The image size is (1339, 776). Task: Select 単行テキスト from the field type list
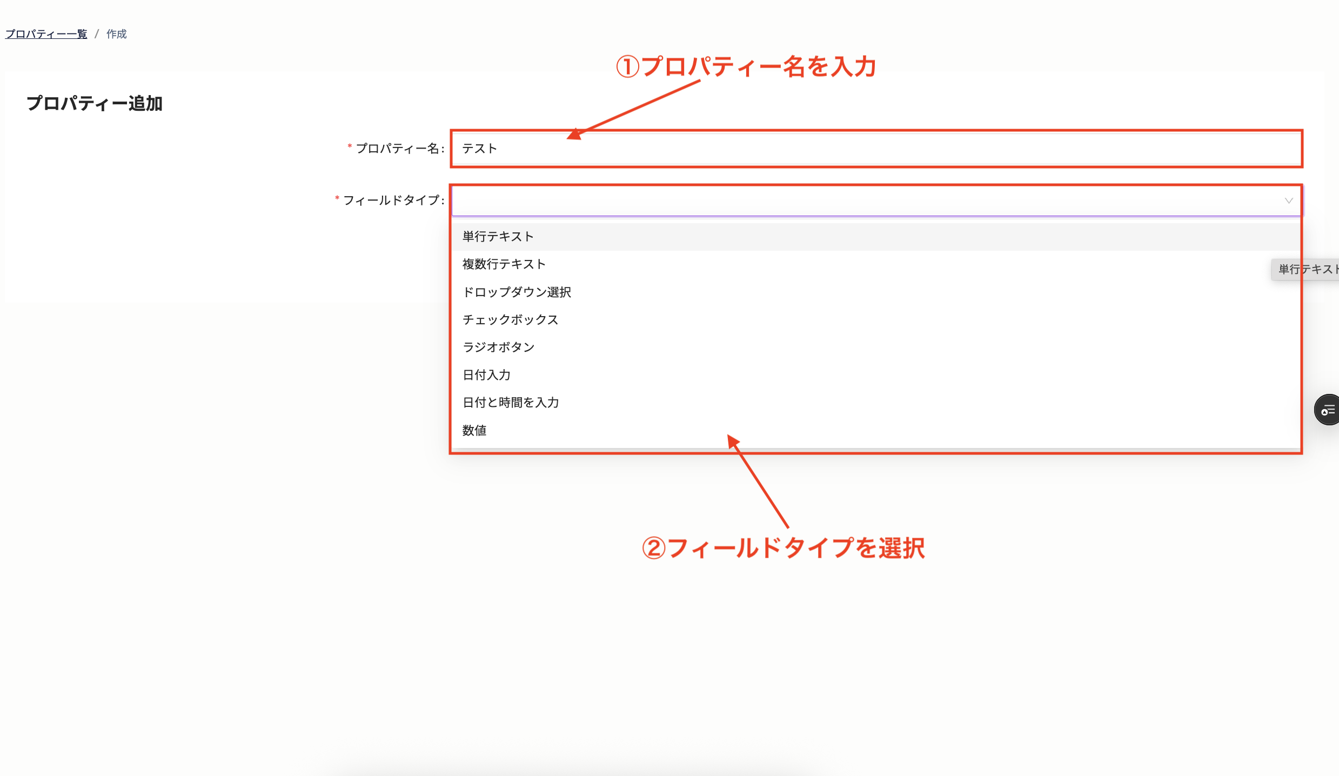coord(497,236)
